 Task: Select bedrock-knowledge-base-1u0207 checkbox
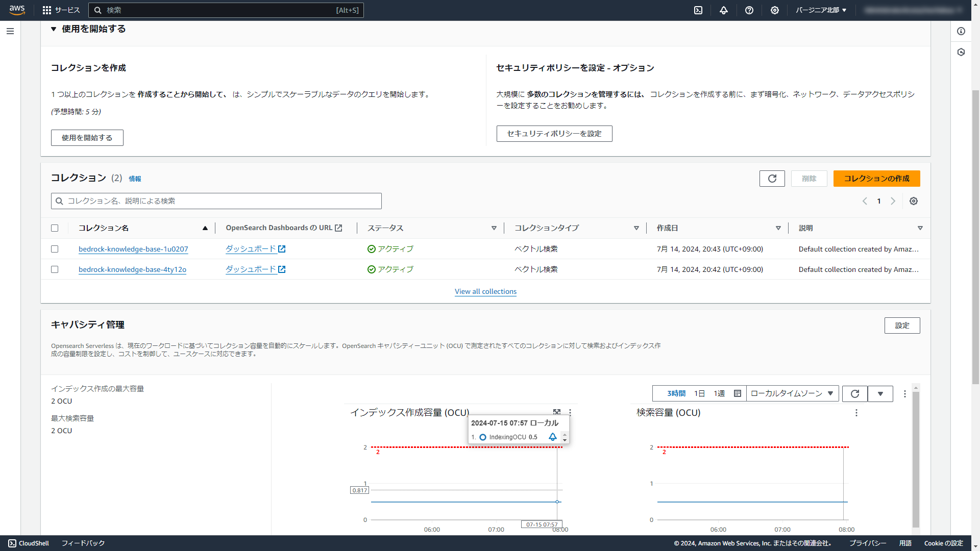point(55,249)
